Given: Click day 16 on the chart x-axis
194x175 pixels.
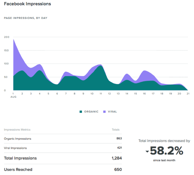Looking at the screenshot, I should click(144, 94).
